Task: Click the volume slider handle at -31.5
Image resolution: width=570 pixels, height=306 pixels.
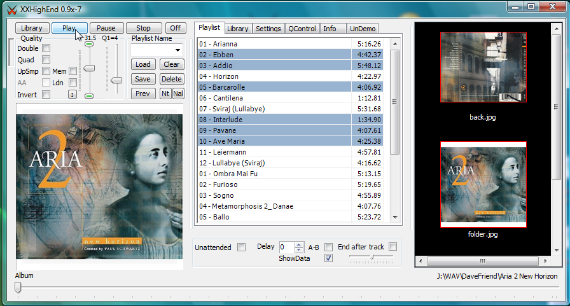Action: pos(90,68)
